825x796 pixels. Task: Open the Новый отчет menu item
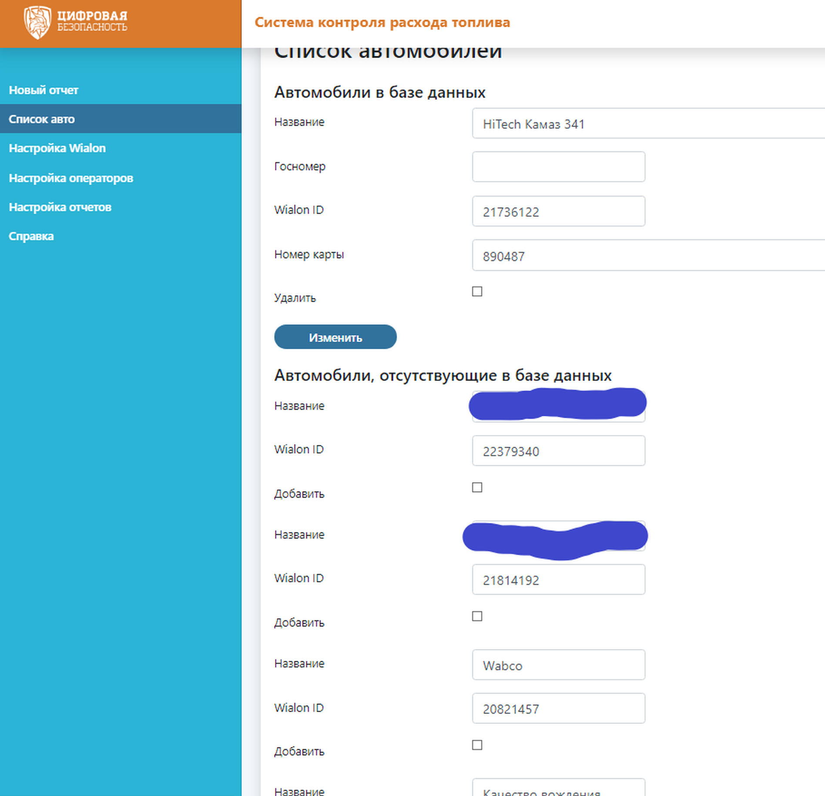pyautogui.click(x=44, y=90)
